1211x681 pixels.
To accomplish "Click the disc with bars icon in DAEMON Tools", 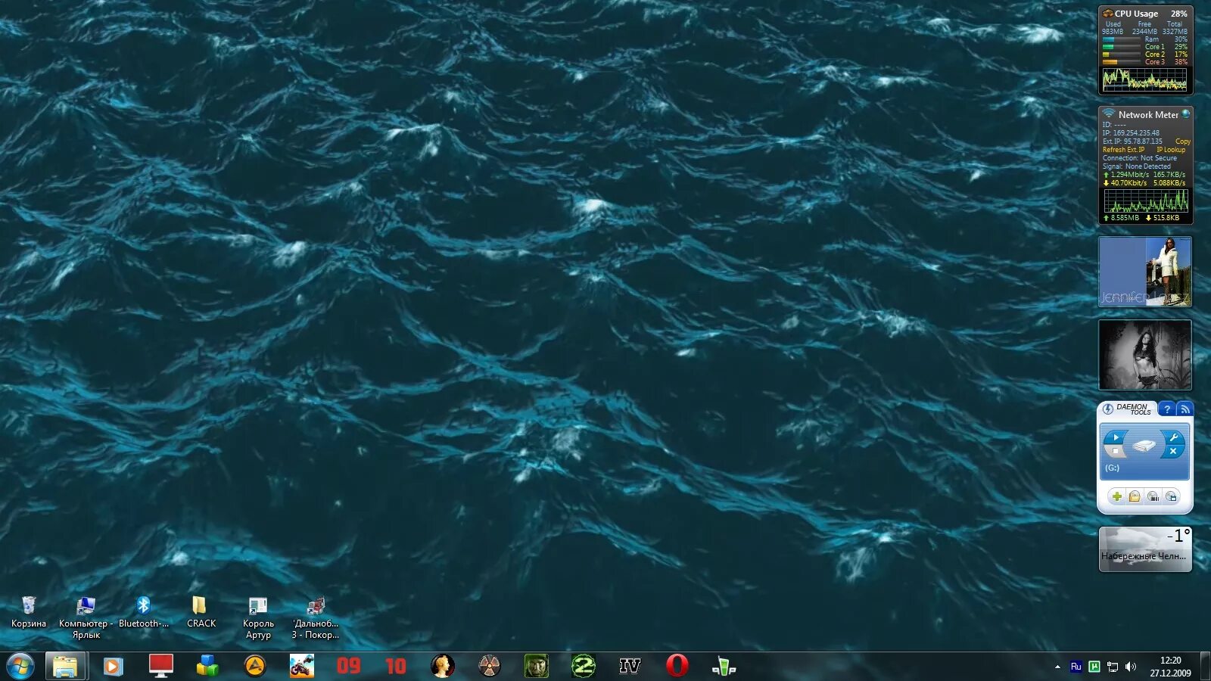I will pos(1153,496).
